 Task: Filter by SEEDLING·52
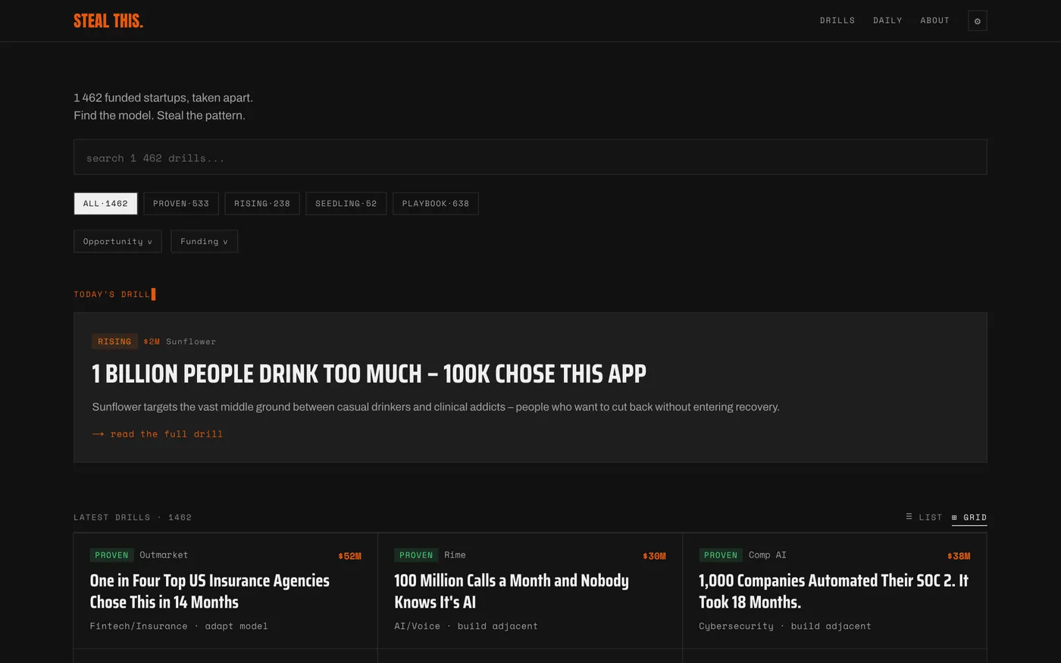346,203
